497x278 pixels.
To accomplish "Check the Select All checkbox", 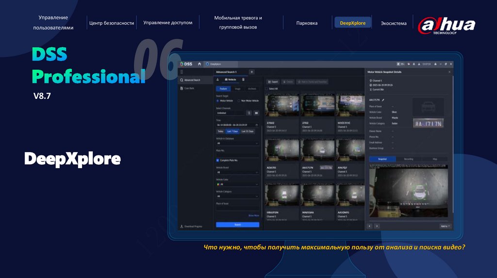I will [x=266, y=89].
